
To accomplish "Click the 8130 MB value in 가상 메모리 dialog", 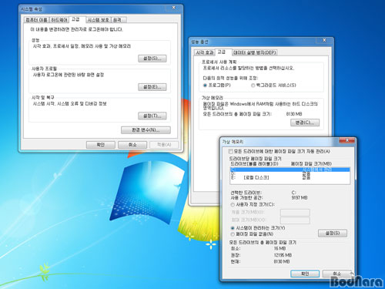I will pos(282,261).
